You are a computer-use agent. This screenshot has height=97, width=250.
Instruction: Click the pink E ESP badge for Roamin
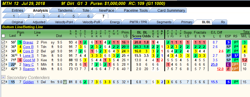point(229,69)
